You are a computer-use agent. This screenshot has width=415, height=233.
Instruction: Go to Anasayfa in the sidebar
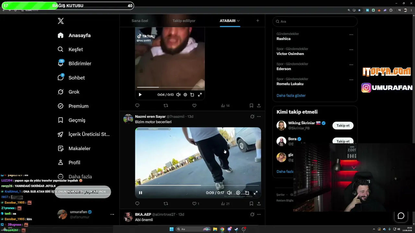pyautogui.click(x=74, y=35)
